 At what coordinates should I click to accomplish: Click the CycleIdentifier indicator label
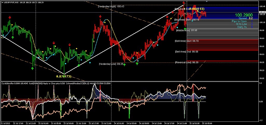(x=7, y=83)
